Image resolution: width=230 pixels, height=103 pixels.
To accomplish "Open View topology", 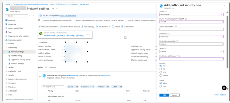I will [x=88, y=27].
